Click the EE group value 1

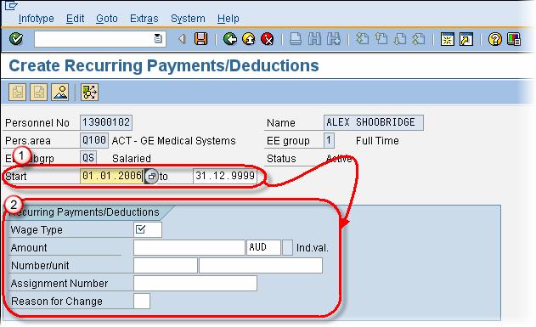[x=329, y=140]
